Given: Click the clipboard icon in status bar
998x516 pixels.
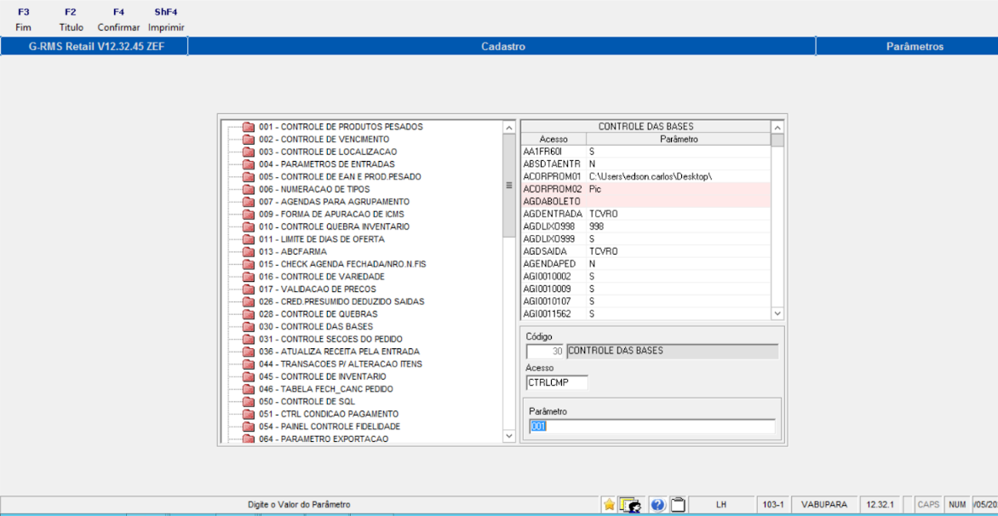Looking at the screenshot, I should [x=679, y=505].
